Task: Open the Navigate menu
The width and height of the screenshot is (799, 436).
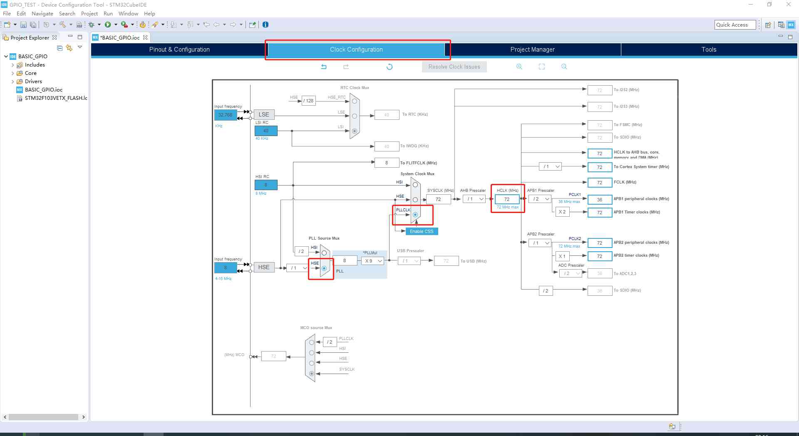Action: [x=42, y=13]
